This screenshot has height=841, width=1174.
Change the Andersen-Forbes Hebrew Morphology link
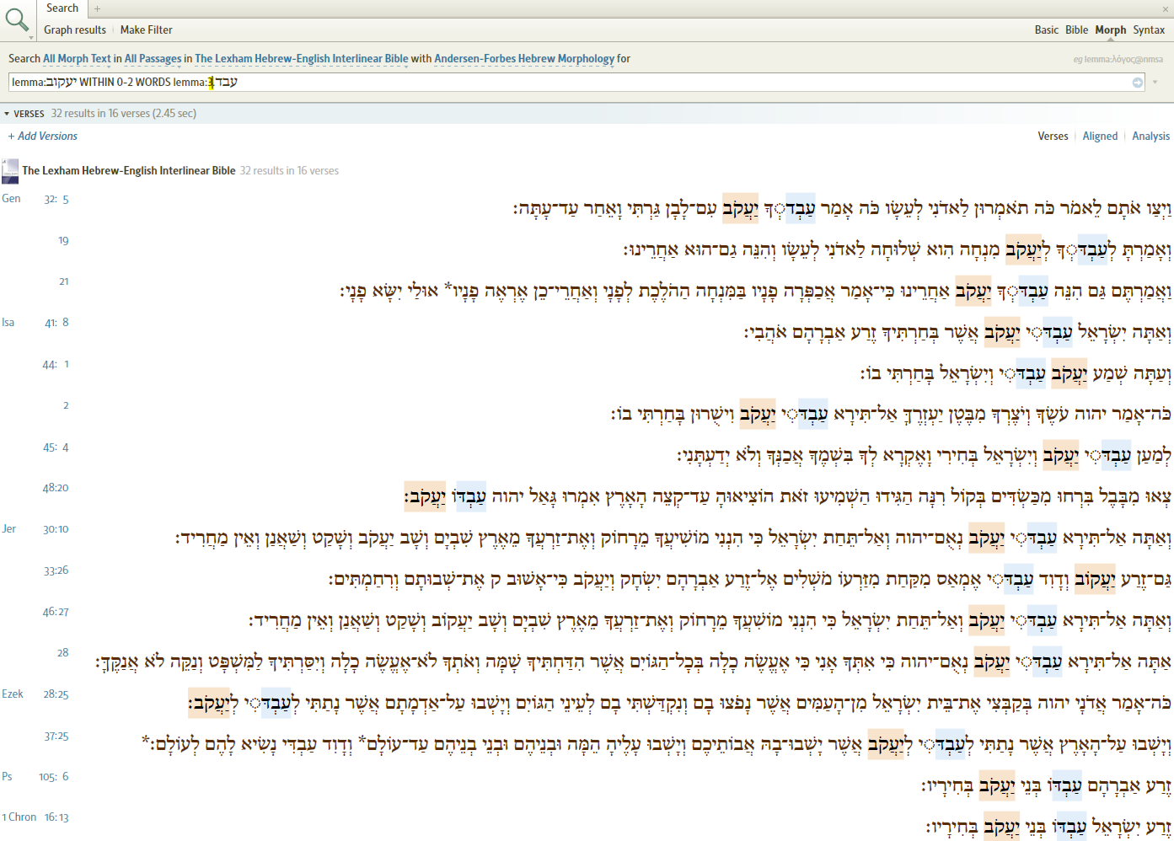coord(524,59)
